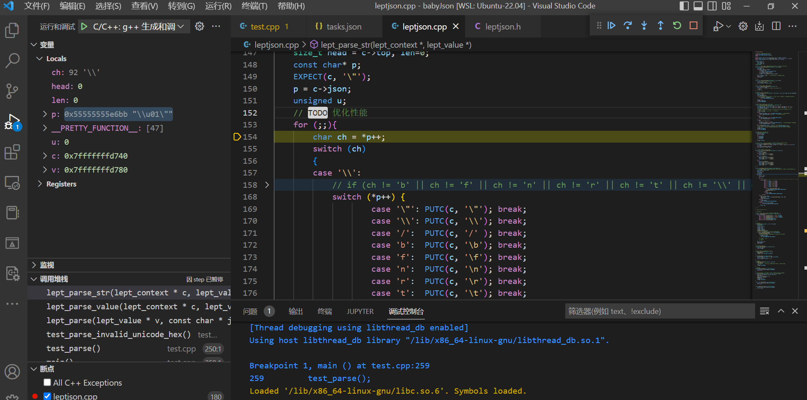The width and height of the screenshot is (807, 400).
Task: Open the Explorer view in activity bar
Action: pos(12,30)
